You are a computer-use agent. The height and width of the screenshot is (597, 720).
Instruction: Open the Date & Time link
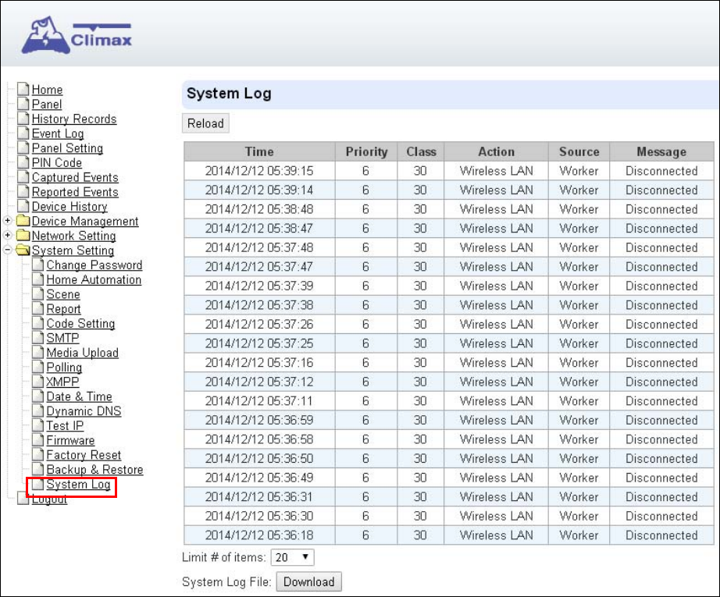(x=80, y=397)
